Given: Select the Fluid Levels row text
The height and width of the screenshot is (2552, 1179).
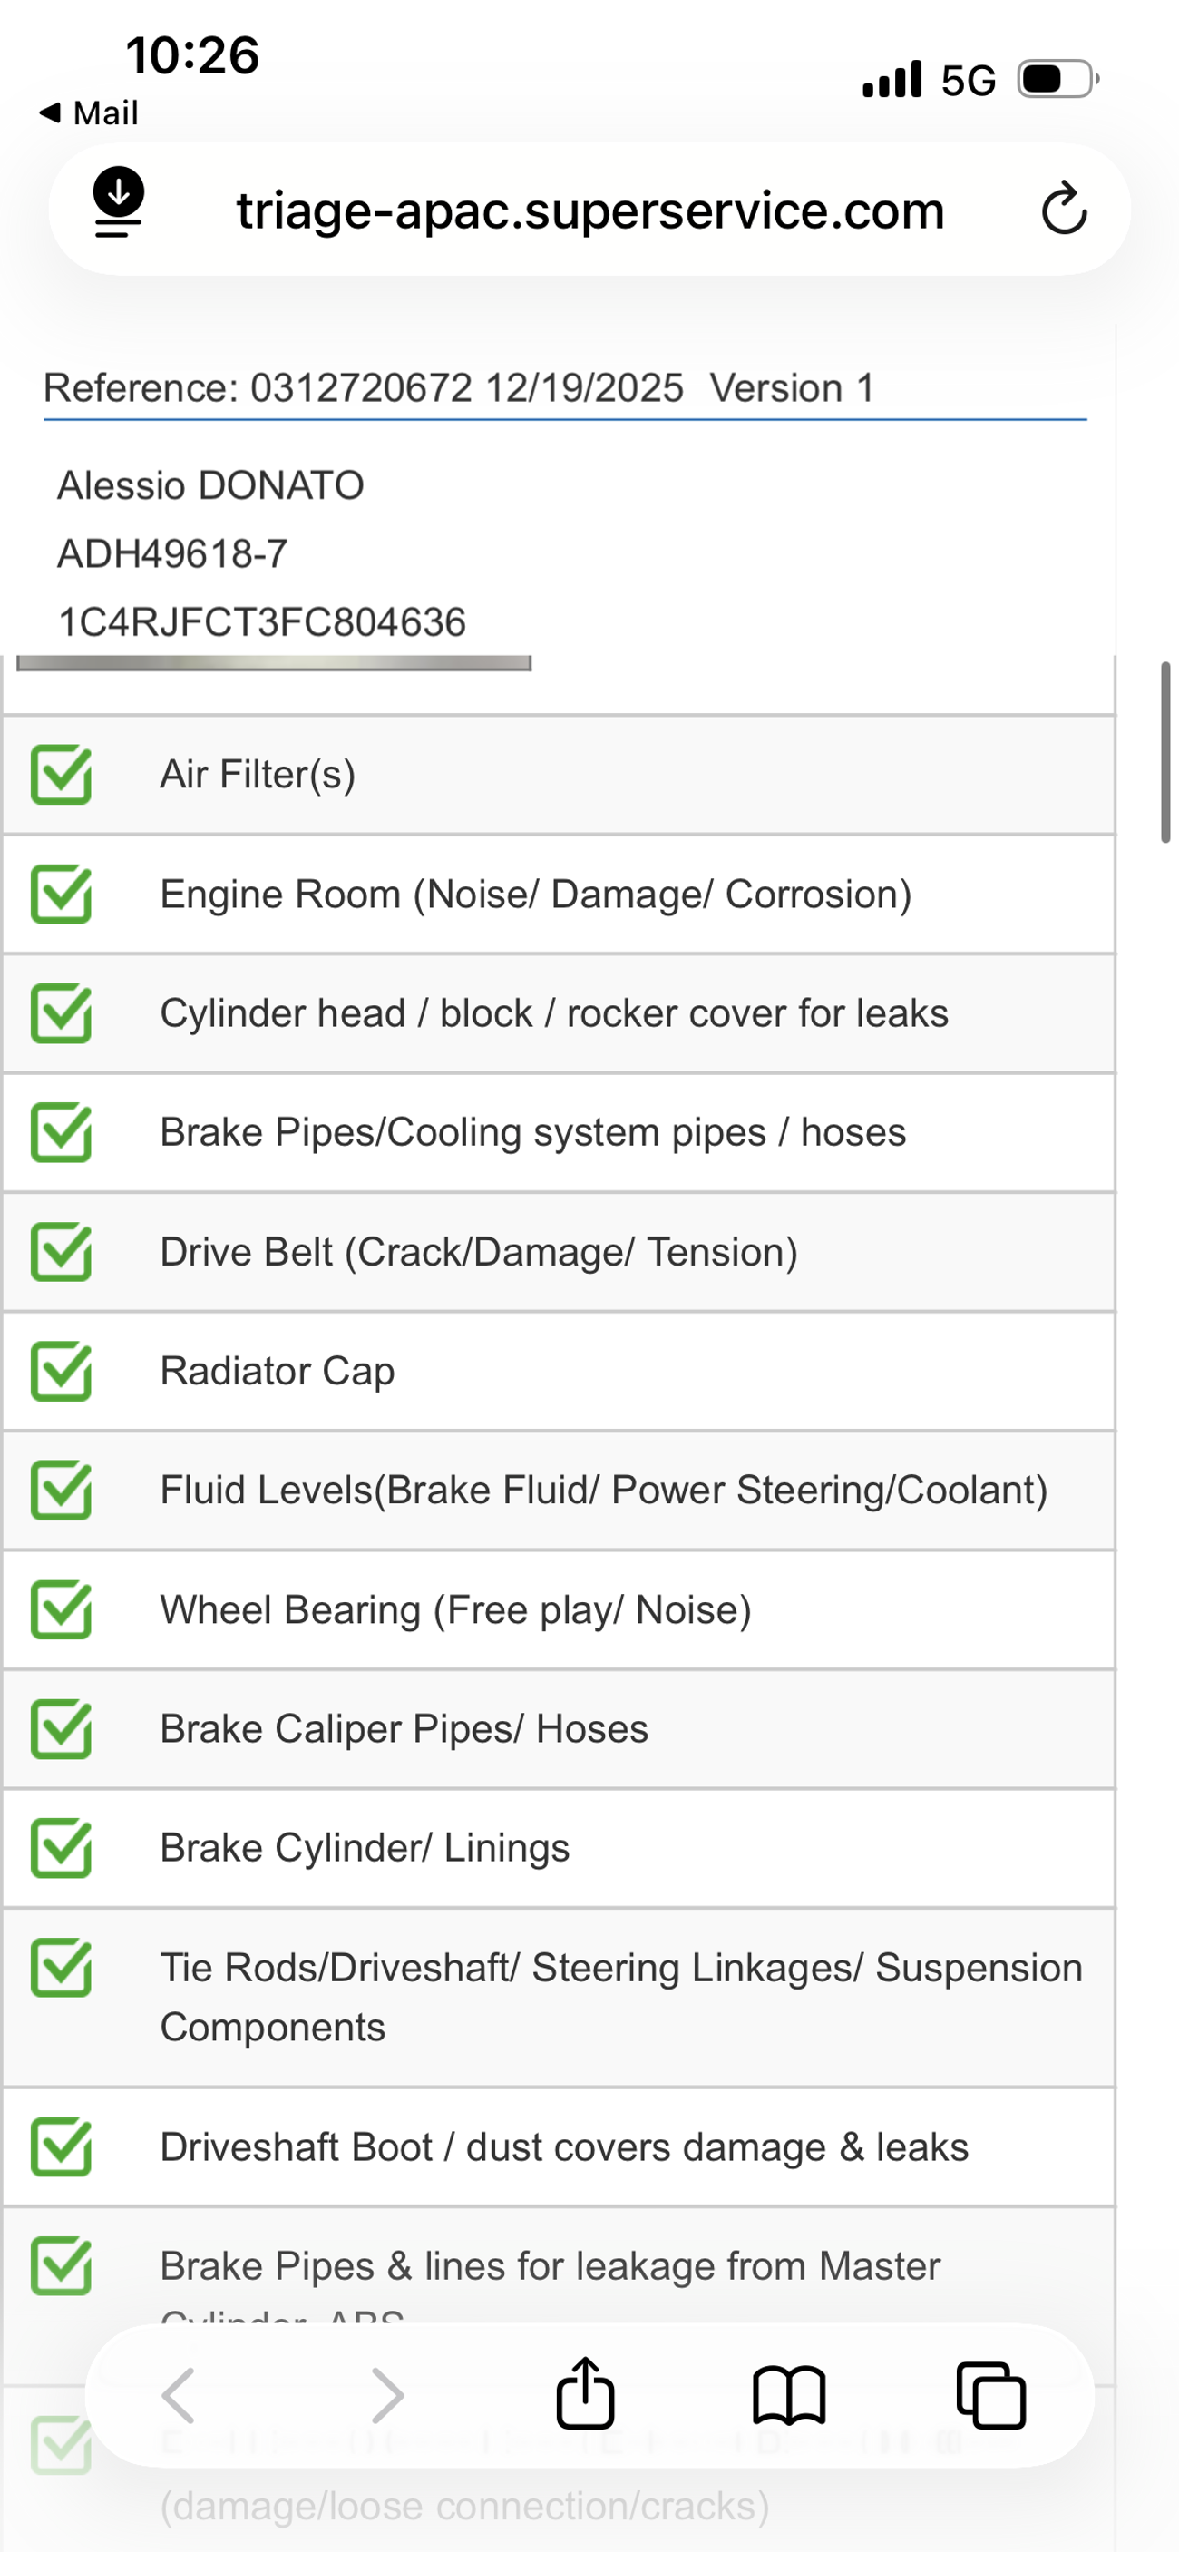Looking at the screenshot, I should (x=603, y=1491).
